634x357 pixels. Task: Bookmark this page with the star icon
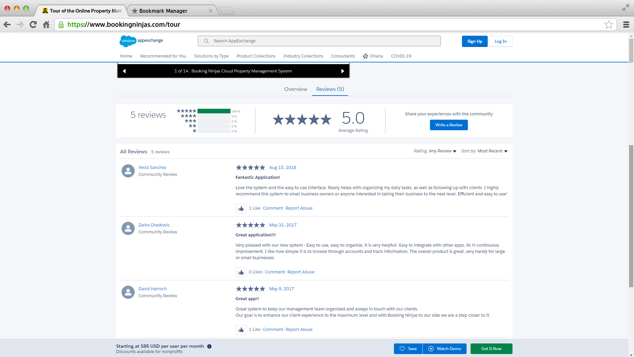pos(609,24)
